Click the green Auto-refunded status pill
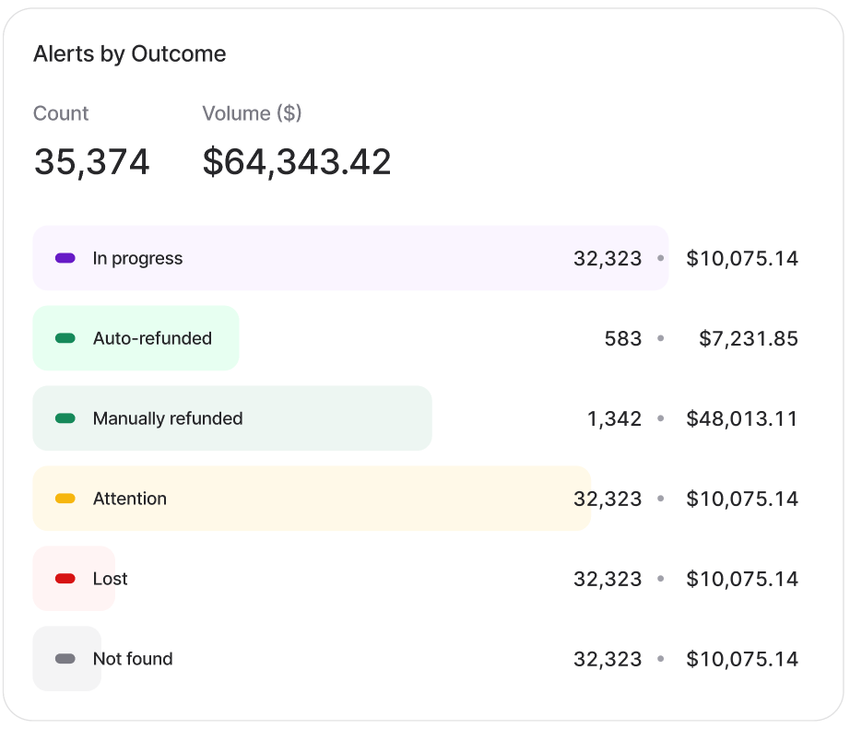 tap(65, 338)
